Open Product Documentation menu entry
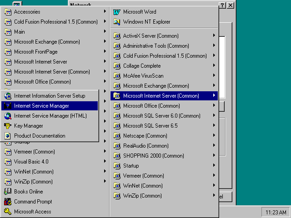Viewport: 291px width, 218px height. [50, 136]
